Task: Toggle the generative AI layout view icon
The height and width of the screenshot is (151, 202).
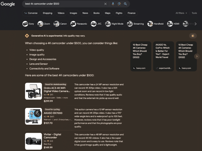Action: coord(193,36)
